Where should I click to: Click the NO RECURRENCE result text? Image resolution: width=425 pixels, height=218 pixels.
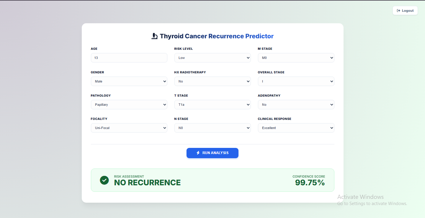(x=147, y=183)
